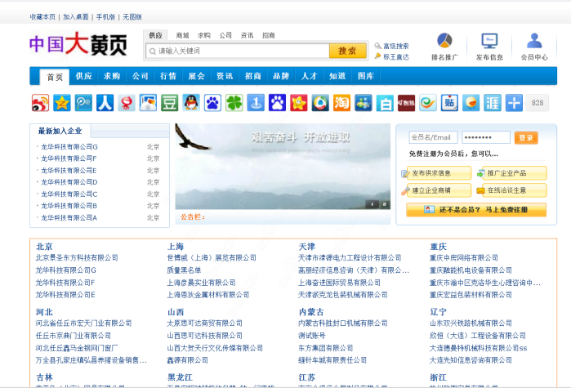Focus the keyword search input field

tap(238, 51)
